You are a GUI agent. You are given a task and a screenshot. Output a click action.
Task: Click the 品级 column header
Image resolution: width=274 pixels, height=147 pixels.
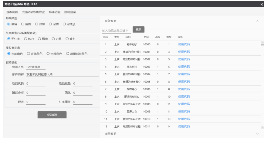(158, 37)
